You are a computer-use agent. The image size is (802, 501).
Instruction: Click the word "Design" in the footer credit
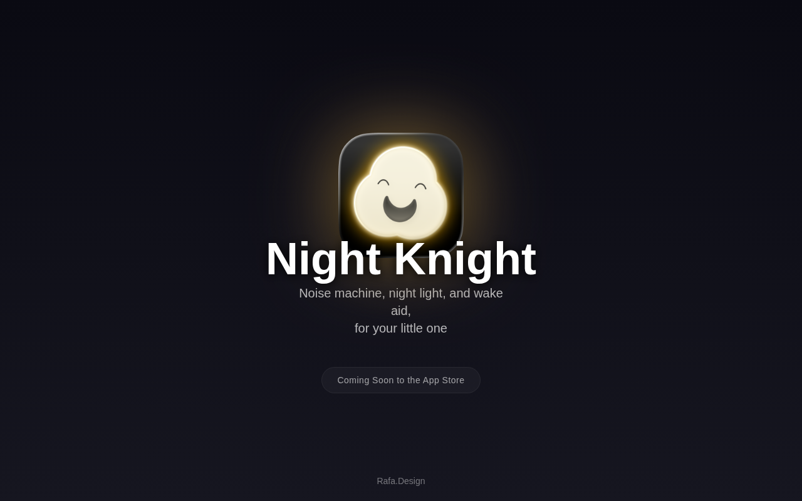(412, 481)
